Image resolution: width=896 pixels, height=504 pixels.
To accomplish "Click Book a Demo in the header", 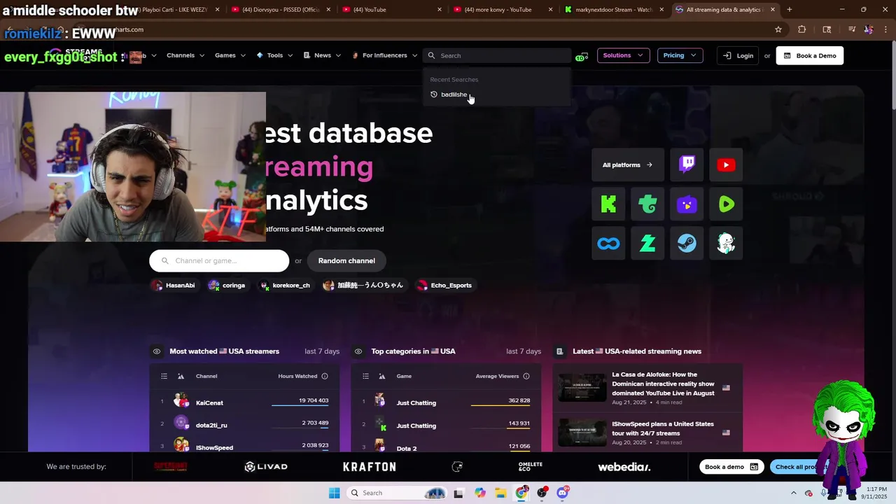I will (x=810, y=55).
